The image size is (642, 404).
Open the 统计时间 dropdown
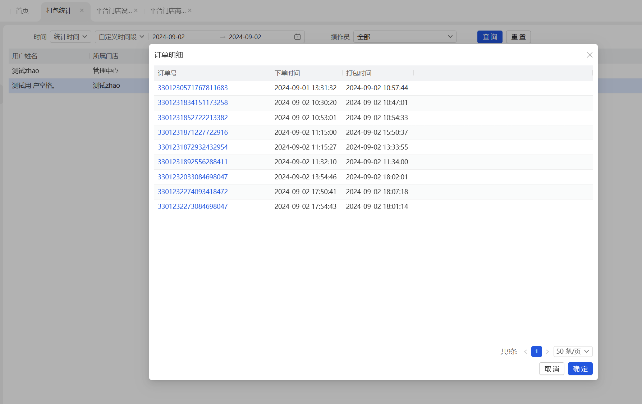click(x=70, y=37)
